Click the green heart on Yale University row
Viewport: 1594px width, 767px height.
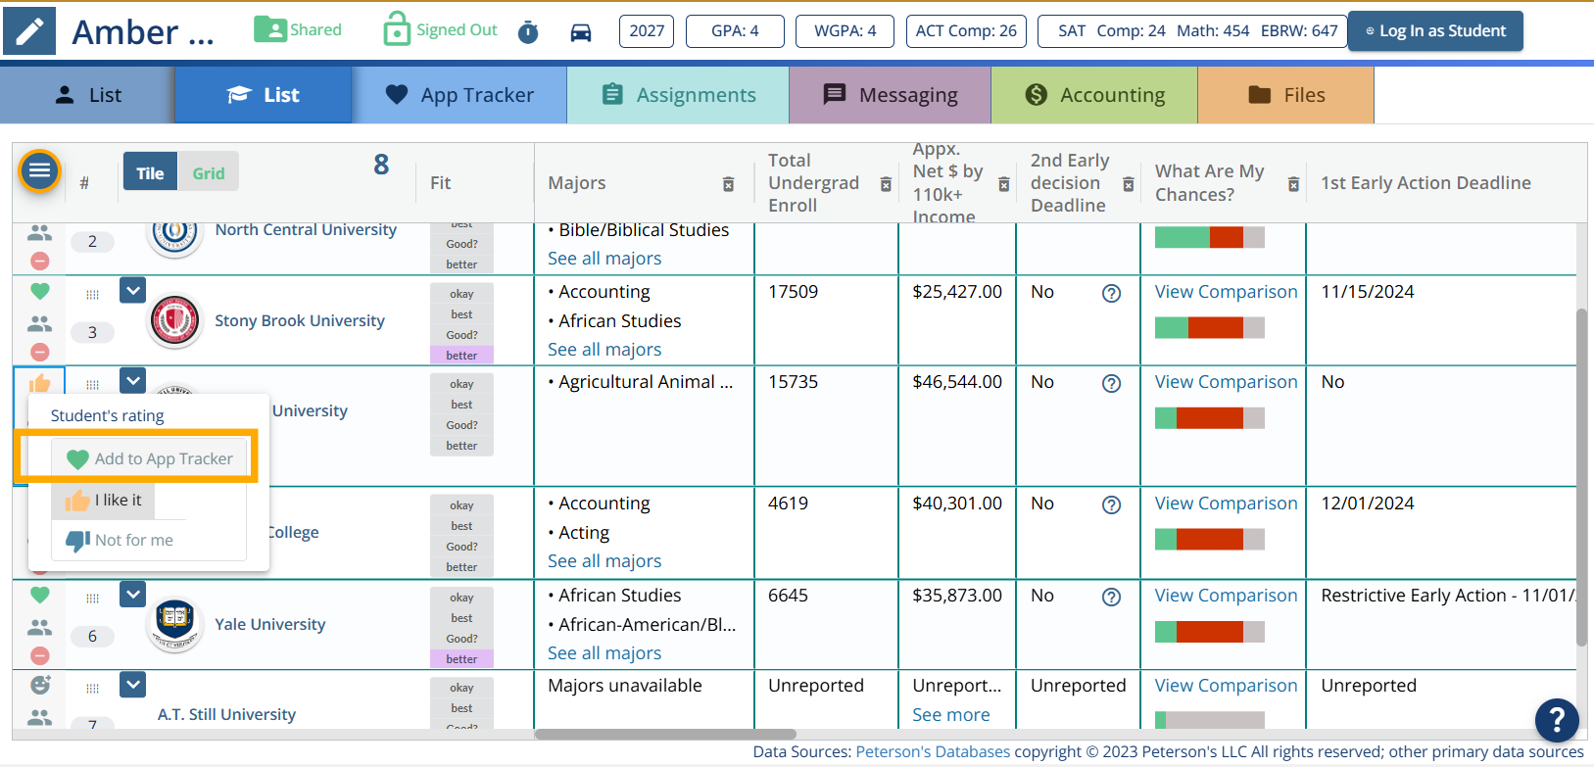pyautogui.click(x=40, y=595)
